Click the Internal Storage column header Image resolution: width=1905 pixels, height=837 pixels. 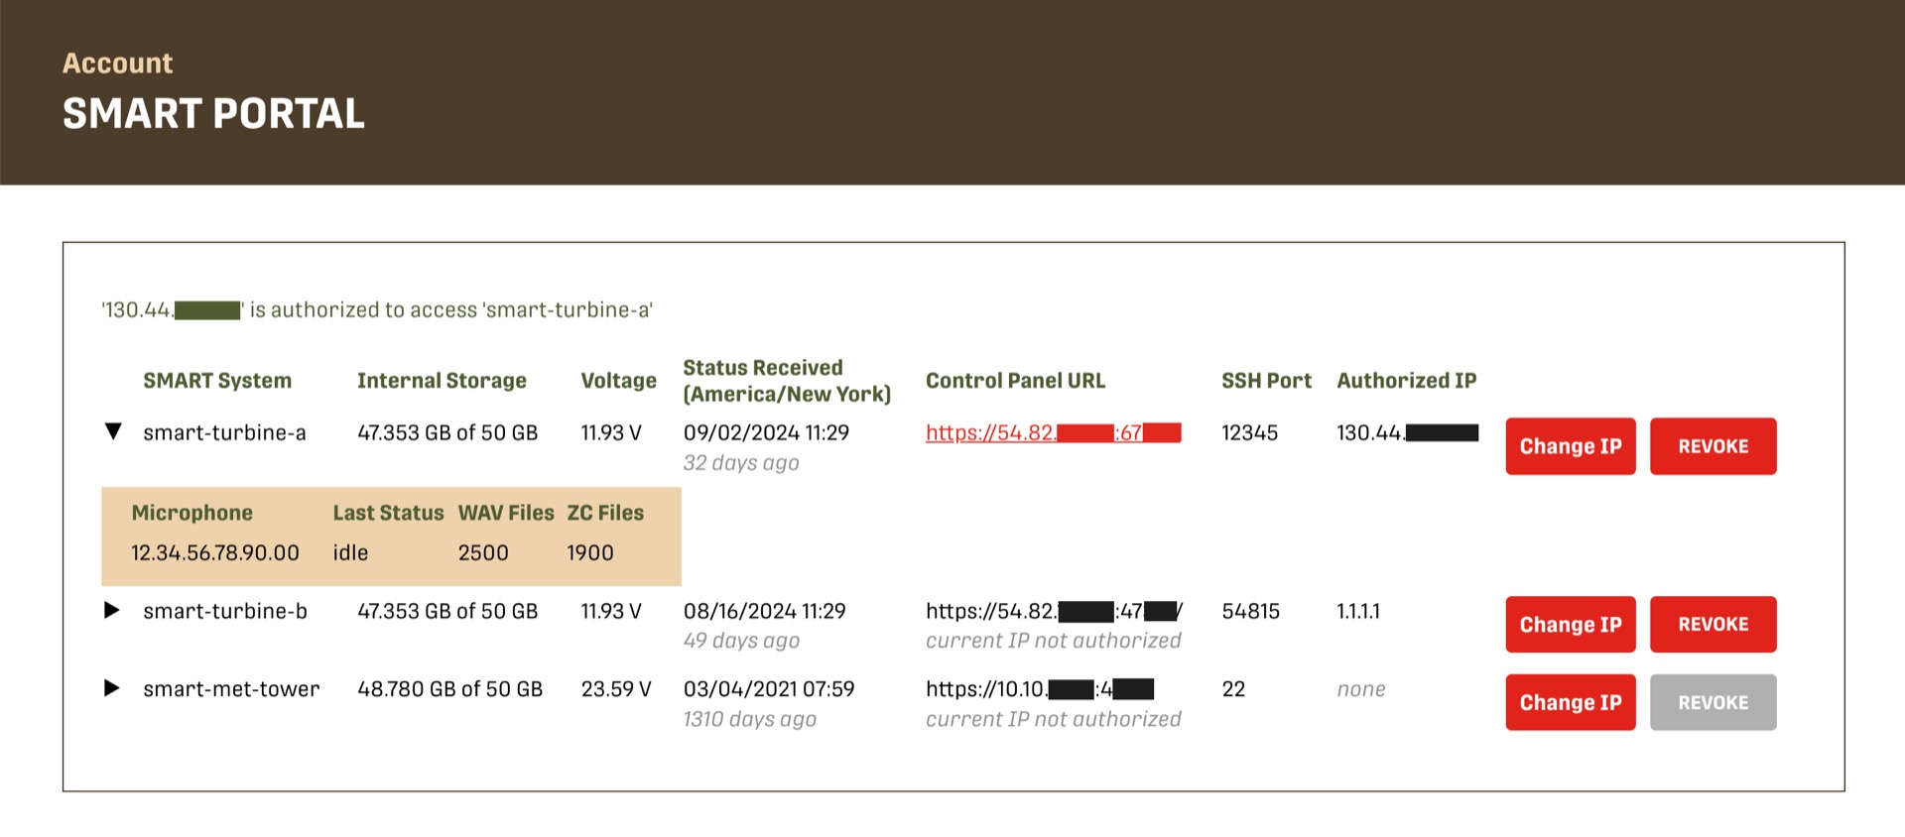coord(442,381)
